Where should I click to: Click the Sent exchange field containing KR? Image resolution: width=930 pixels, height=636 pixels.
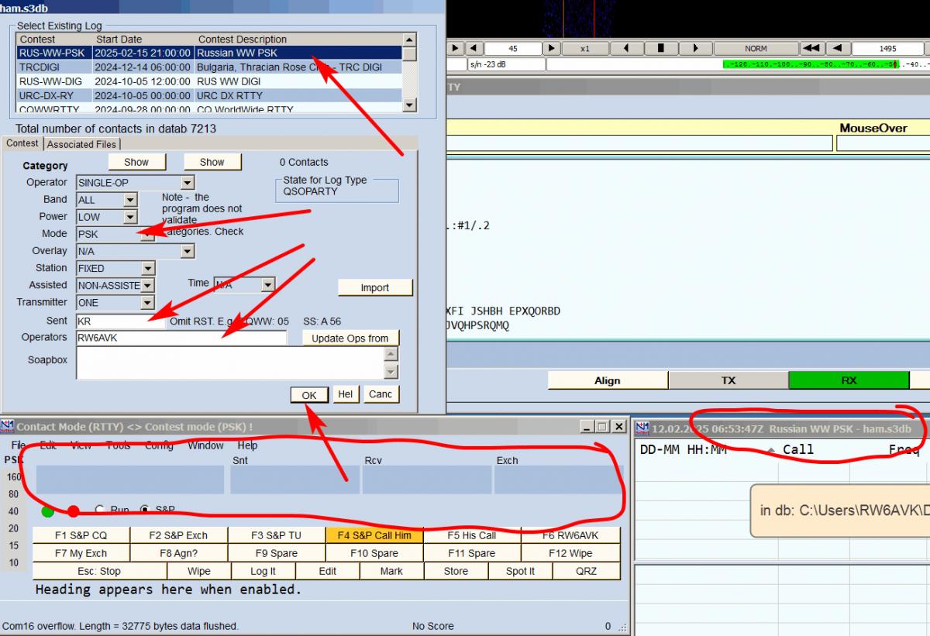pos(120,321)
